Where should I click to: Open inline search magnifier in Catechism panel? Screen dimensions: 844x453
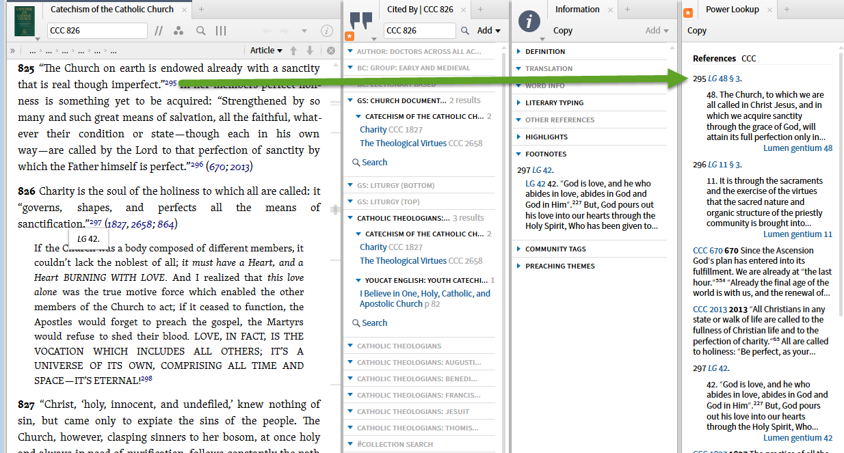(200, 31)
